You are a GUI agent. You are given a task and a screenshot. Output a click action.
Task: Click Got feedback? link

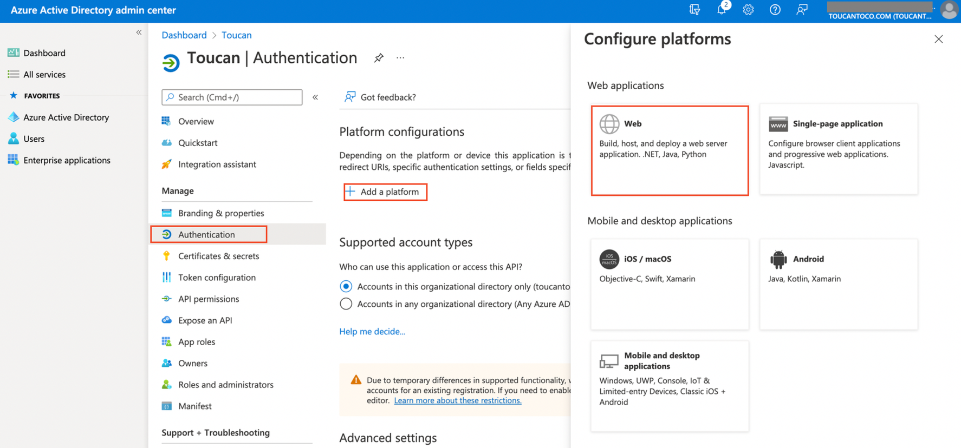tap(388, 97)
